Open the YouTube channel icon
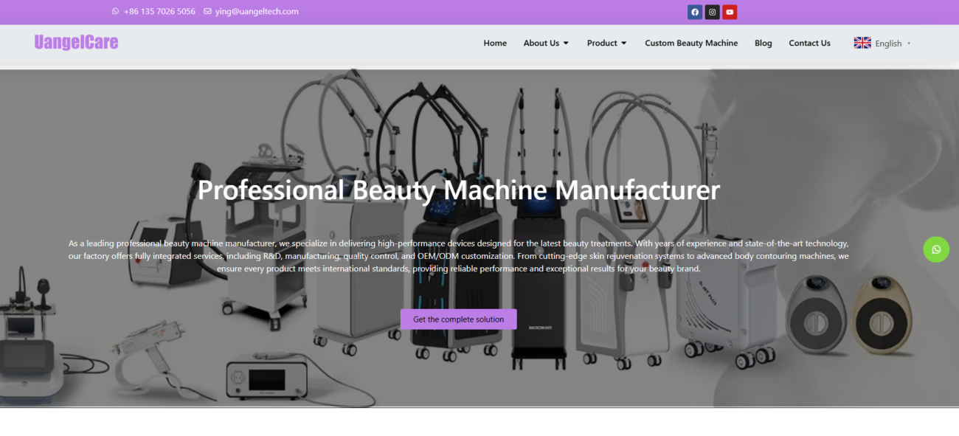959x436 pixels. click(730, 12)
